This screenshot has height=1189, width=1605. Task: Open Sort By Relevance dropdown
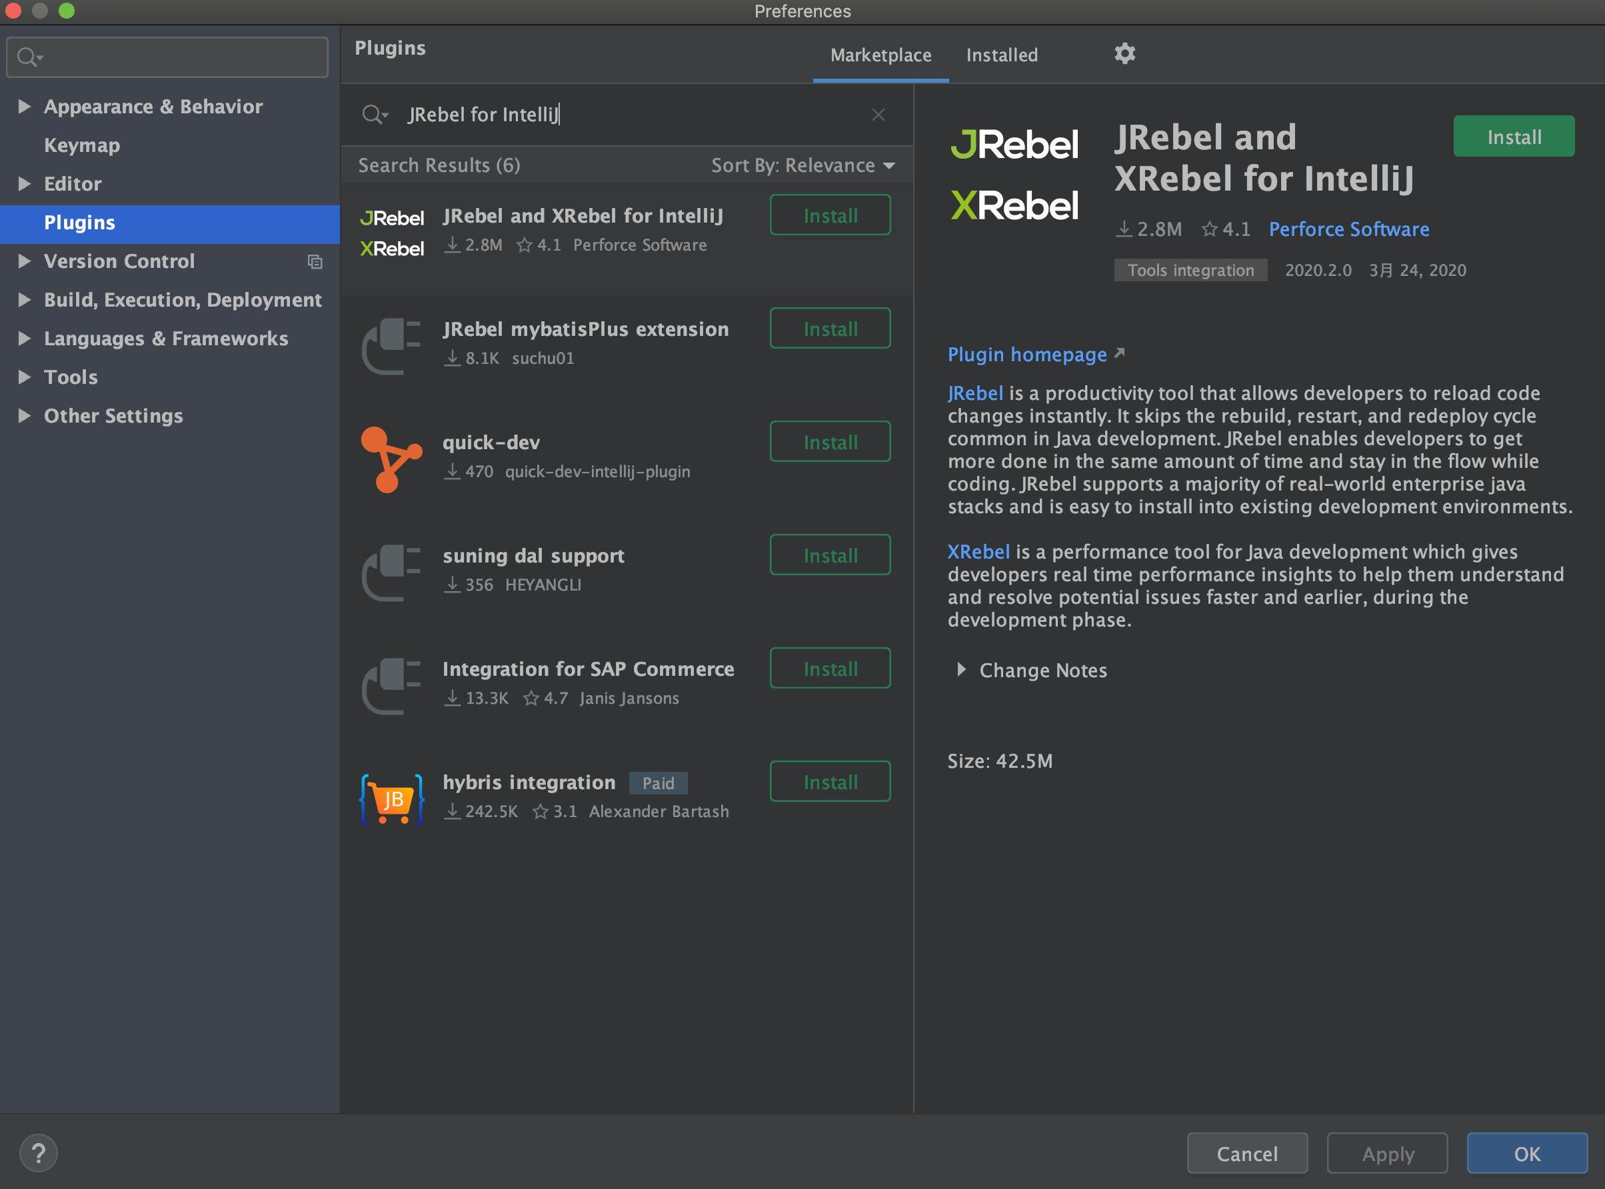(803, 165)
